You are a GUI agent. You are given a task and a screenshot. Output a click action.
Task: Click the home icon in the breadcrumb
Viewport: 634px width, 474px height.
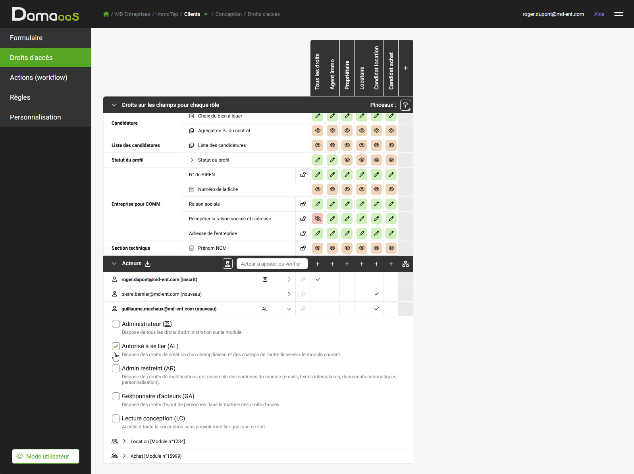point(106,14)
